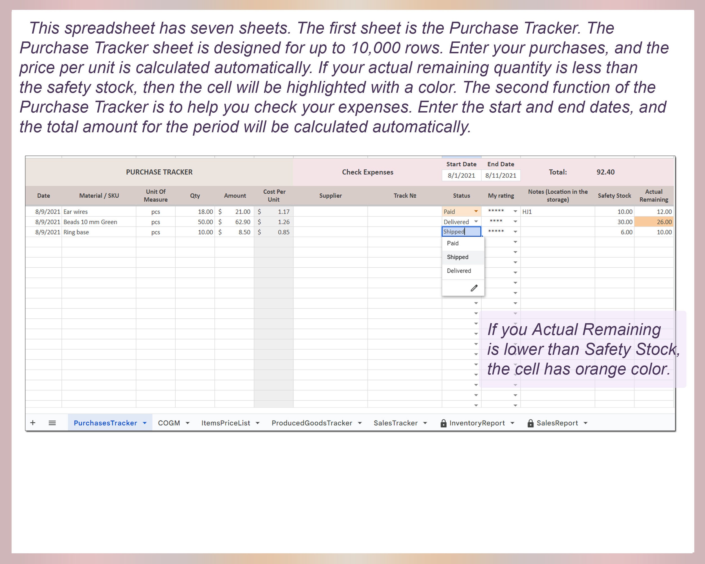Open the all sheets list icon
This screenshot has width=705, height=564.
52,423
